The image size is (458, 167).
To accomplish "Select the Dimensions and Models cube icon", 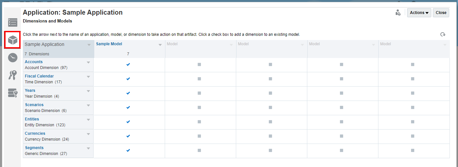I will click(x=13, y=40).
